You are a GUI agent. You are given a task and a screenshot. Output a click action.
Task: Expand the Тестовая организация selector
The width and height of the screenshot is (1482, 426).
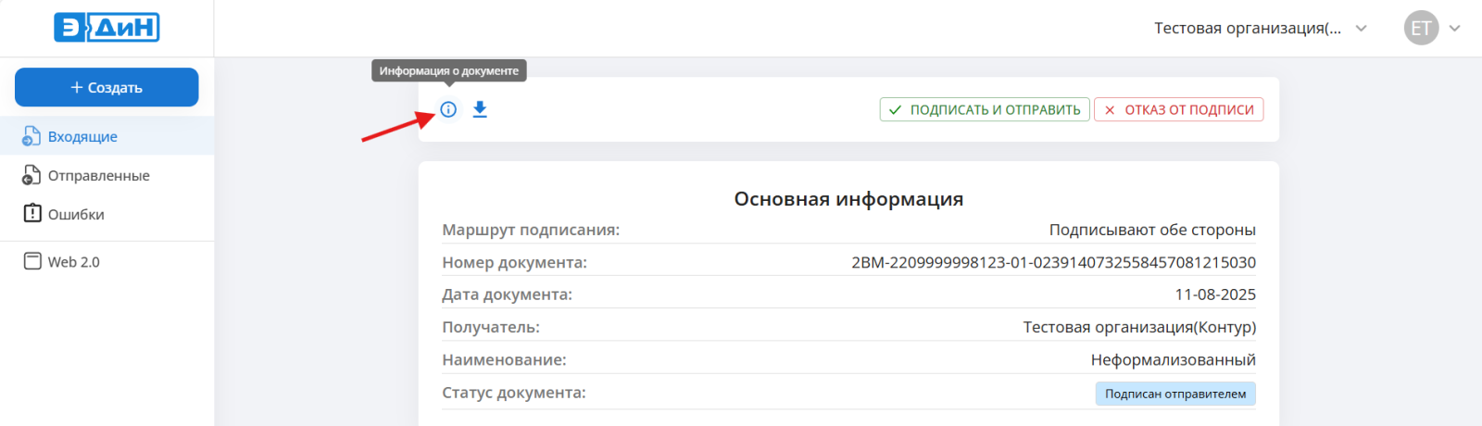pos(1247,28)
